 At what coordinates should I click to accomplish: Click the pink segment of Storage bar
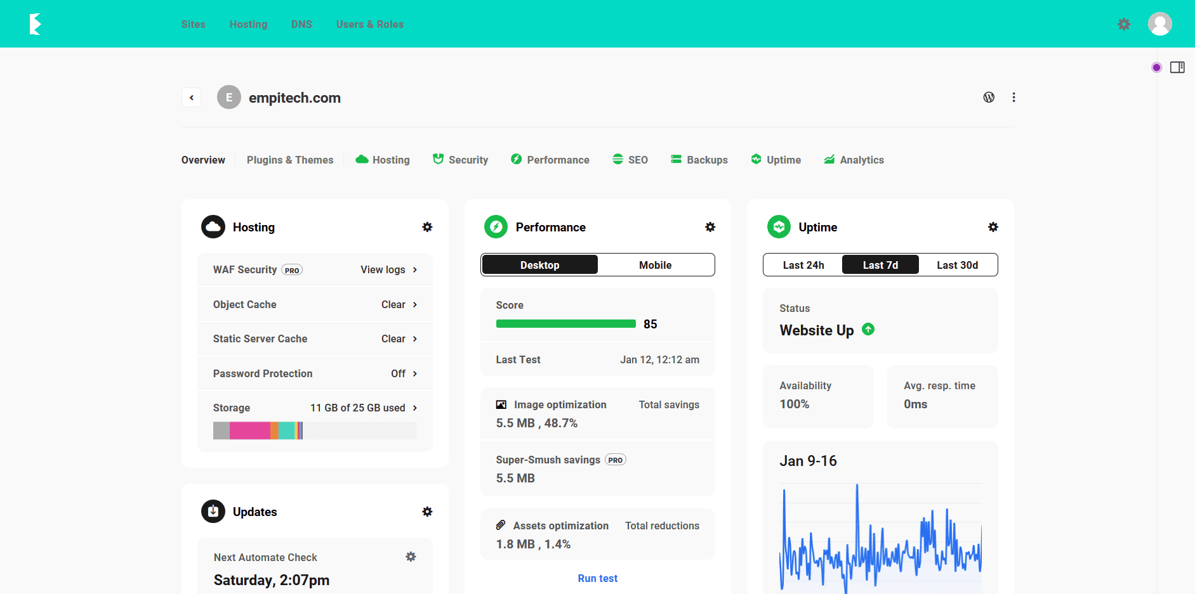(x=249, y=430)
